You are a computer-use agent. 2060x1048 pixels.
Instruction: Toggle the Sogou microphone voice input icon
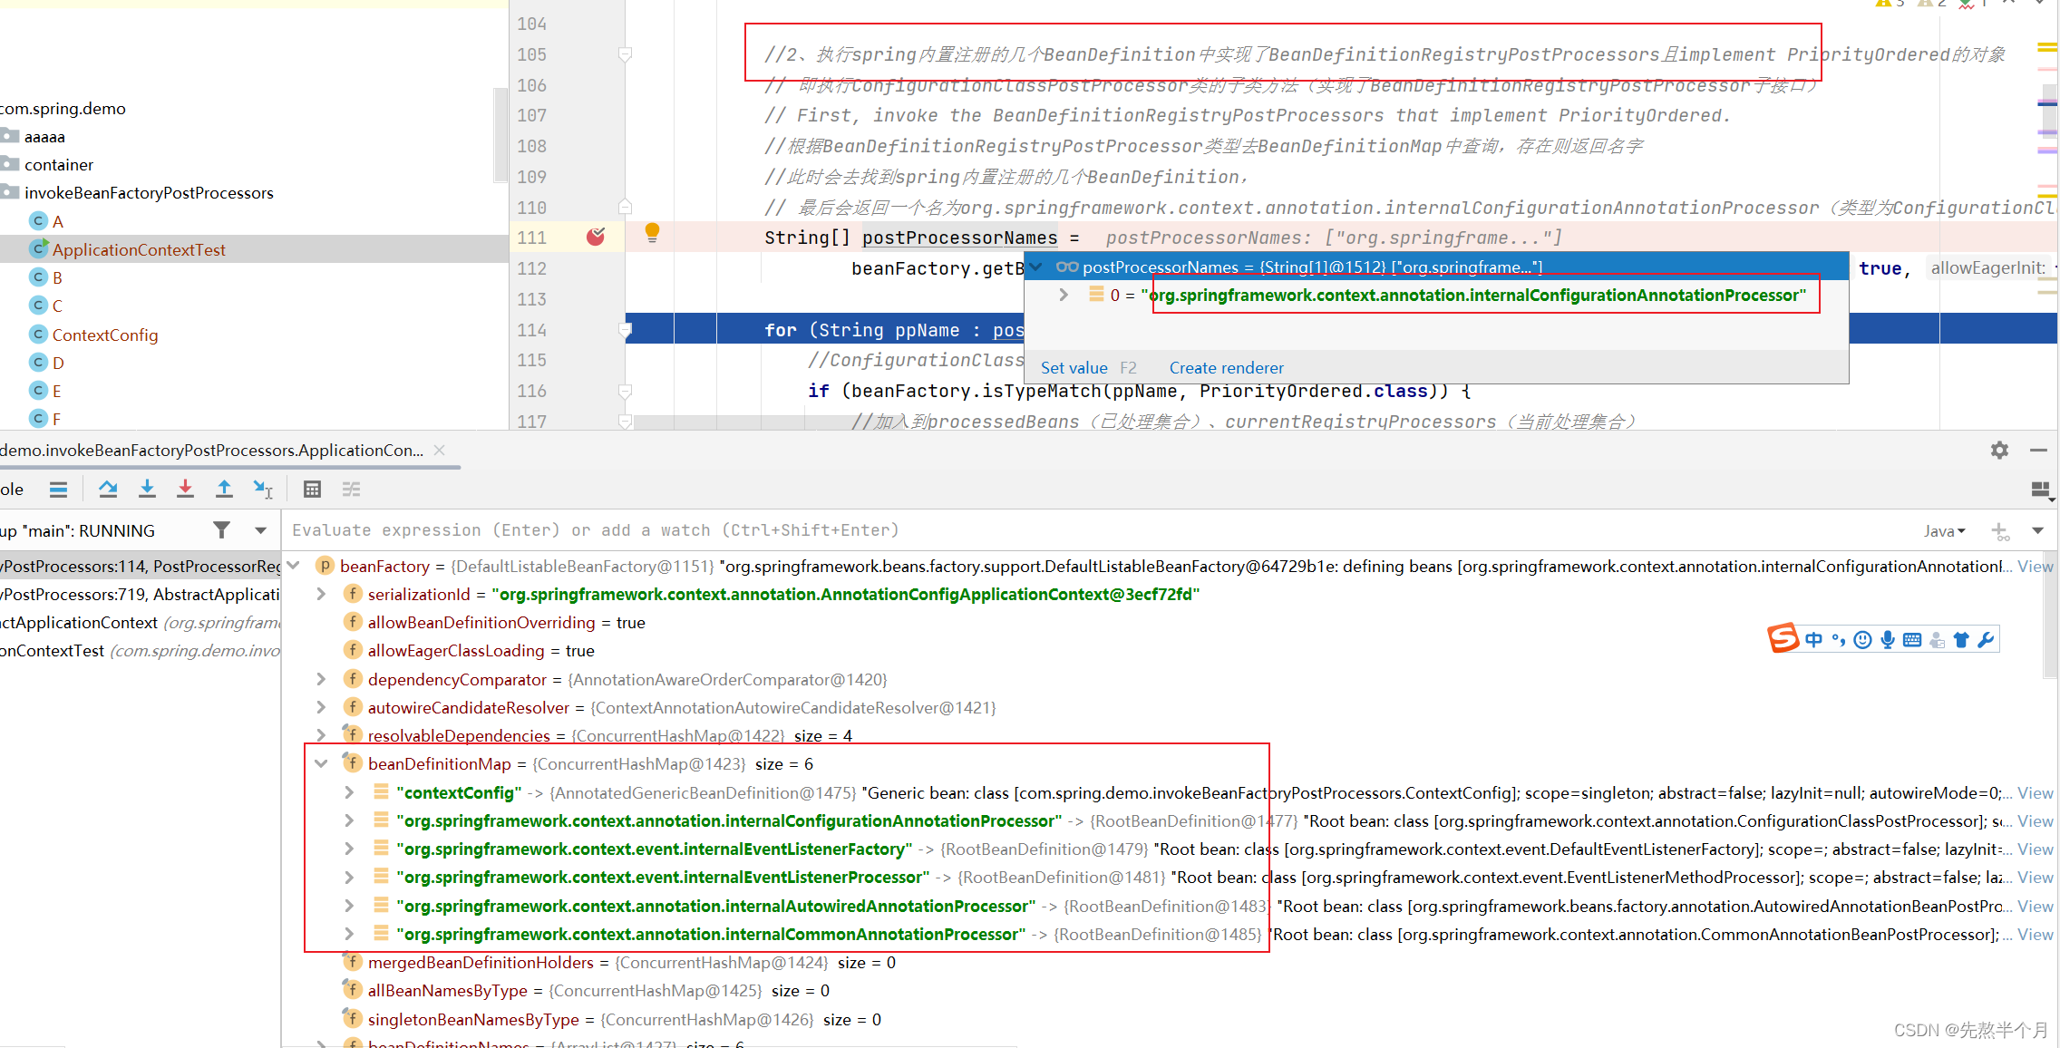click(x=1887, y=640)
